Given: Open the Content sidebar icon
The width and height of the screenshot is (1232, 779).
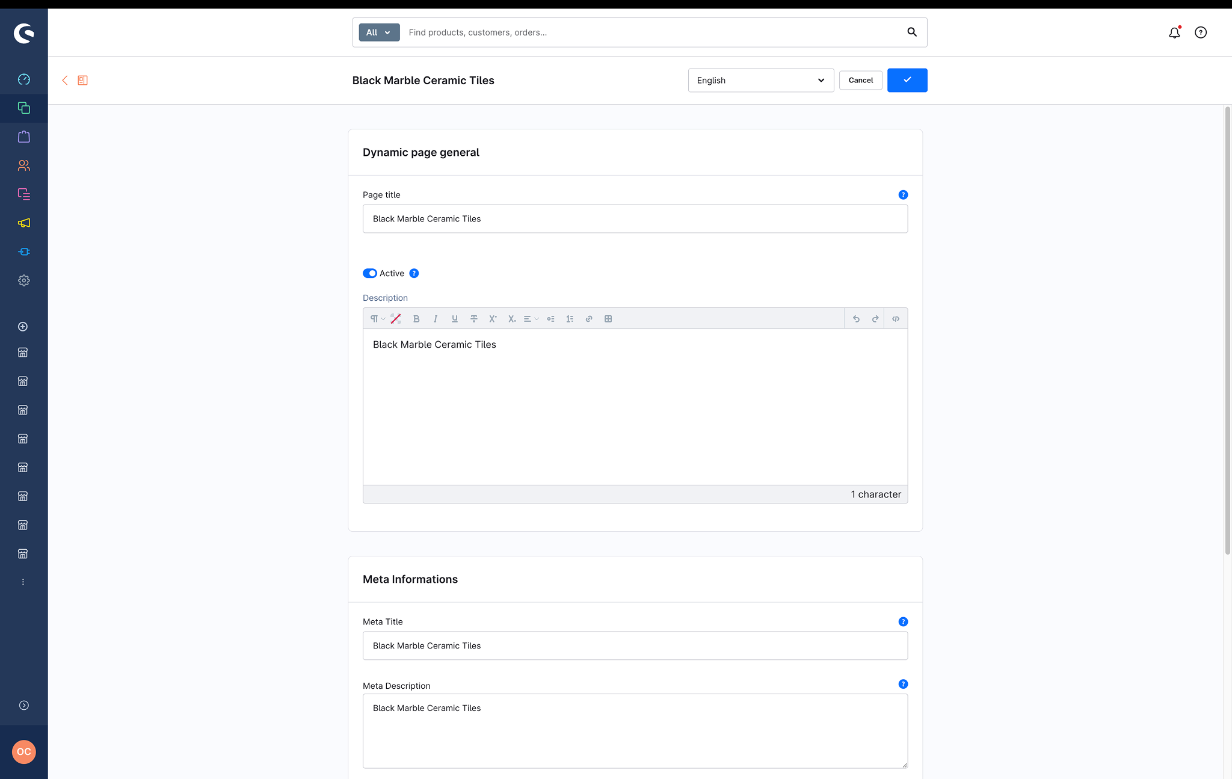Looking at the screenshot, I should [x=23, y=194].
